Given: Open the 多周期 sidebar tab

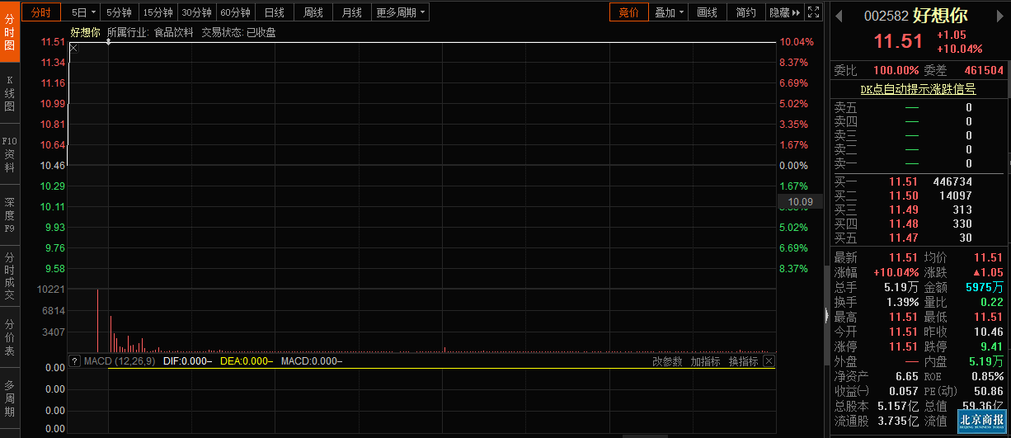Looking at the screenshot, I should tap(10, 398).
